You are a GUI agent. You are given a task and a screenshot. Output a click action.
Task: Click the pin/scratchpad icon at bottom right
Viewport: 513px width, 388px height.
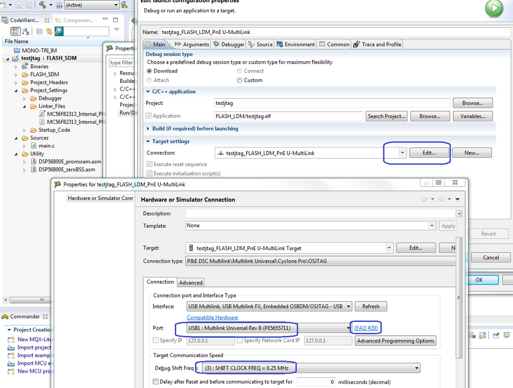click(x=496, y=335)
